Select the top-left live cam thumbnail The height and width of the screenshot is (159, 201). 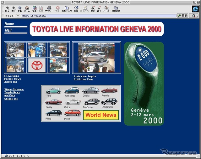tap(15, 50)
